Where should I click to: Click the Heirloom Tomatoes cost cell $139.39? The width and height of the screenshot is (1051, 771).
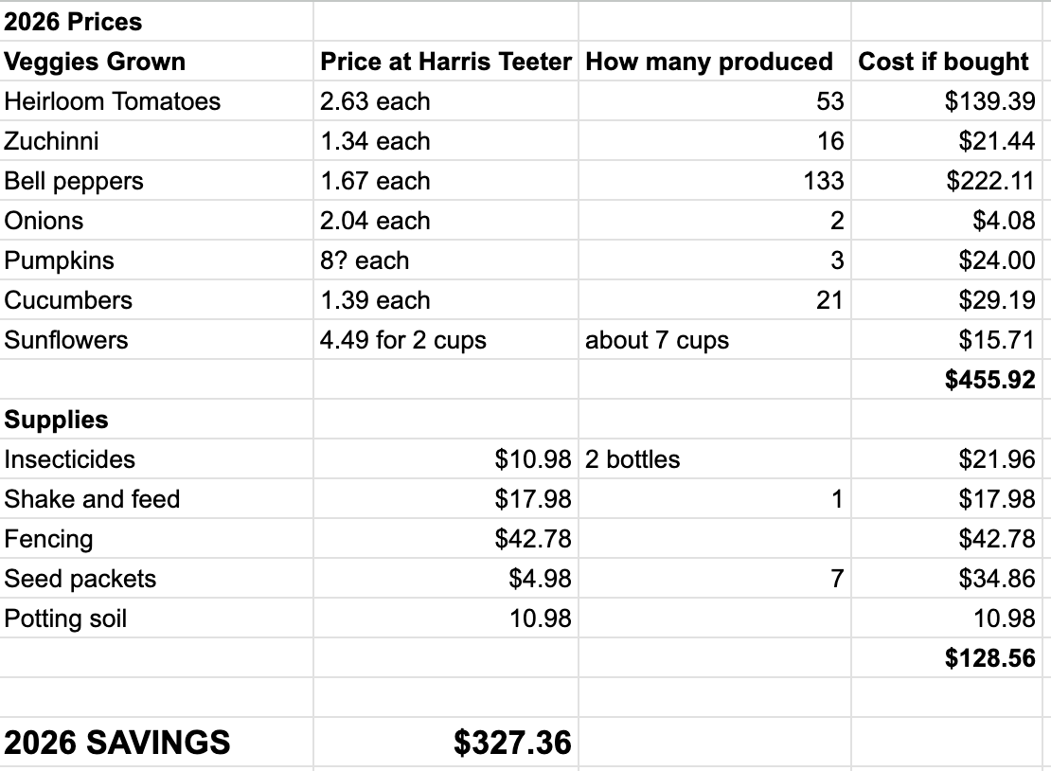[x=947, y=101]
